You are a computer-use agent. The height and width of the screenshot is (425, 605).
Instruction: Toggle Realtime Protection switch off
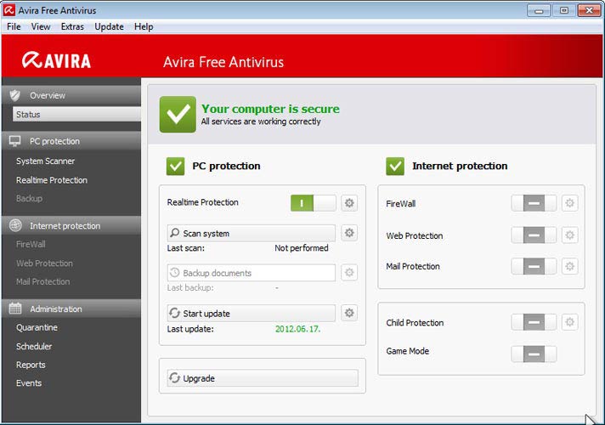(x=313, y=203)
